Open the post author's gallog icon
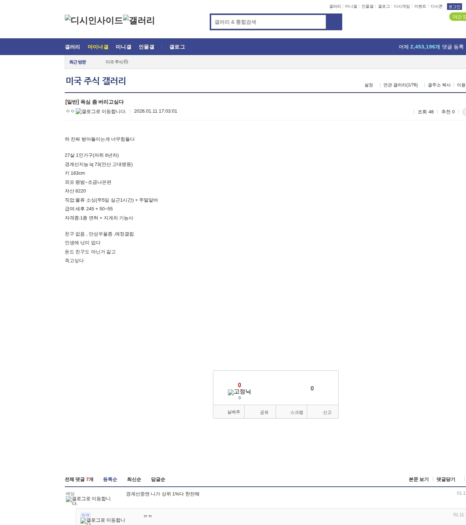The image size is (466, 525). (101, 112)
